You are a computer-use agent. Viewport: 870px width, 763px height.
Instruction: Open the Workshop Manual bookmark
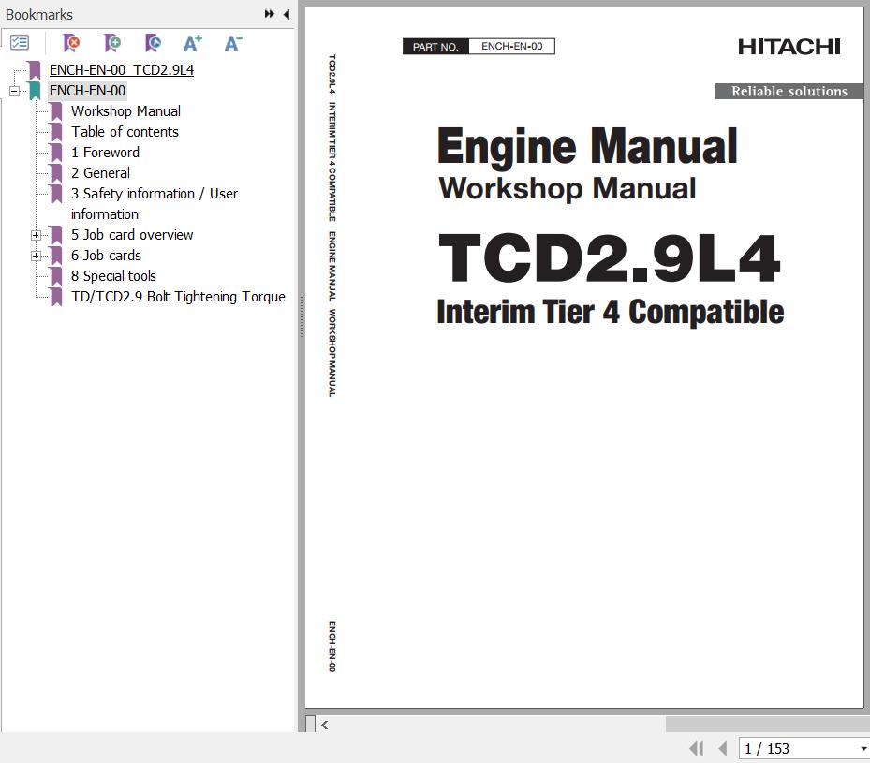(125, 110)
